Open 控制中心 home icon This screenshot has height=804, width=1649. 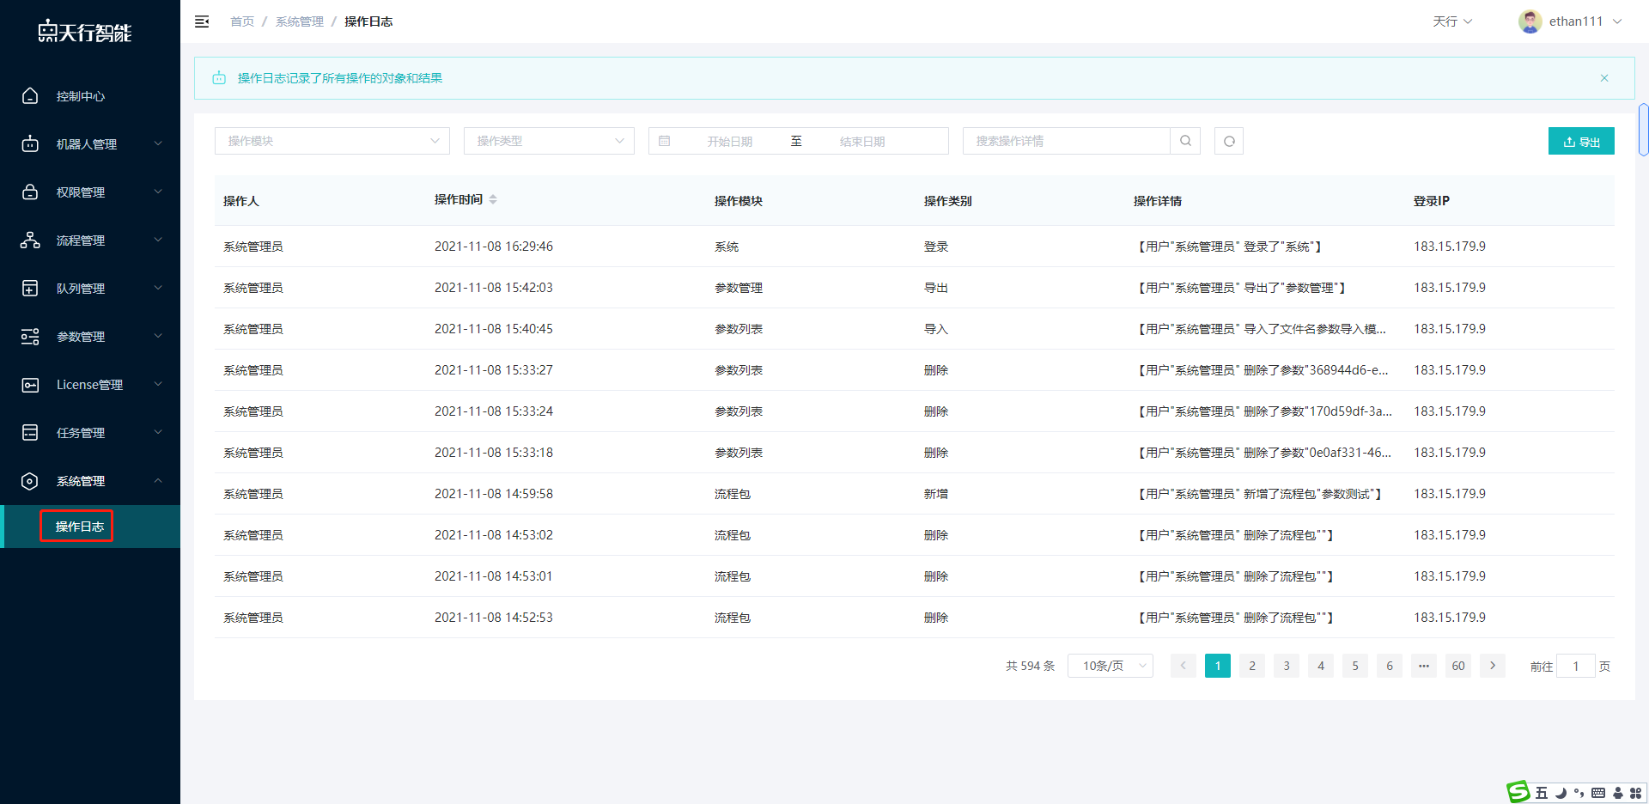[30, 96]
